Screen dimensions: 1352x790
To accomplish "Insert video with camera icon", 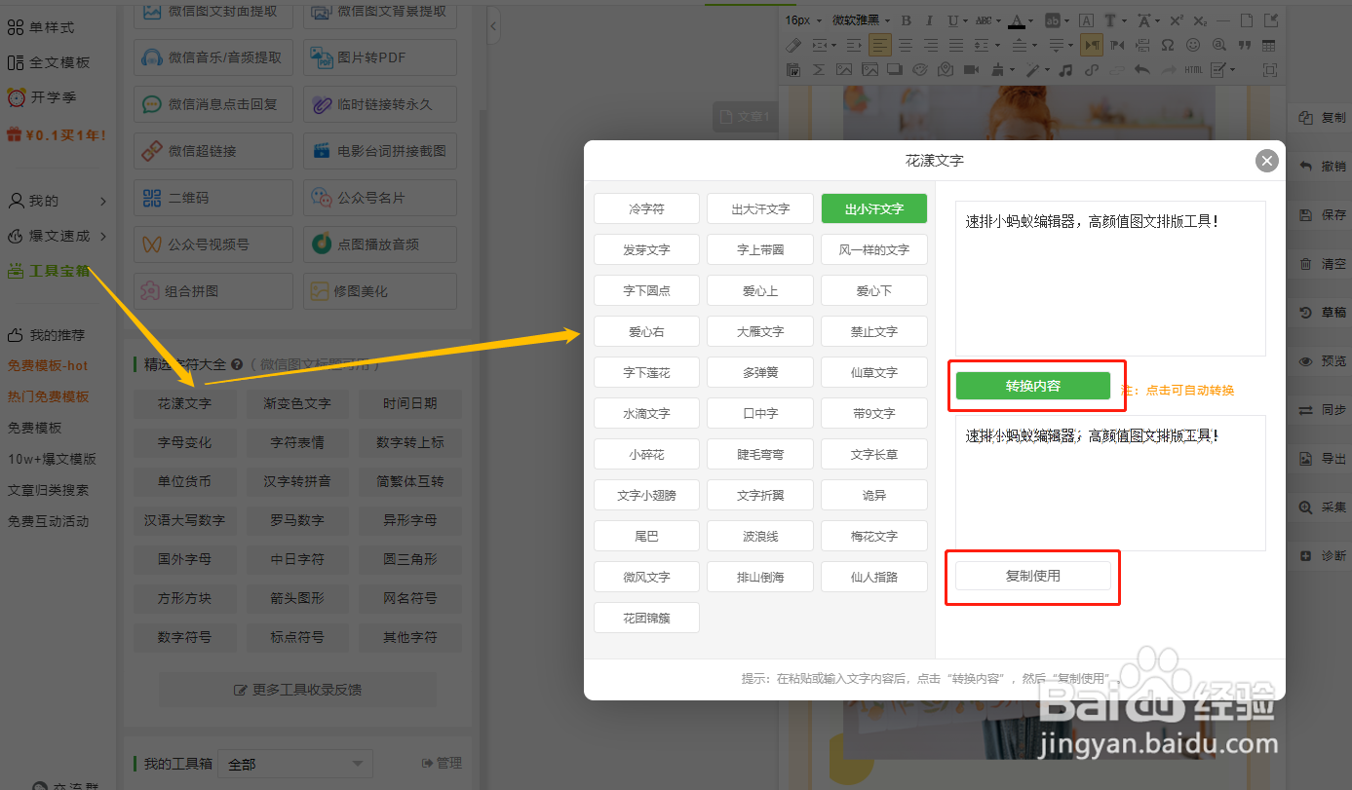I will [971, 70].
